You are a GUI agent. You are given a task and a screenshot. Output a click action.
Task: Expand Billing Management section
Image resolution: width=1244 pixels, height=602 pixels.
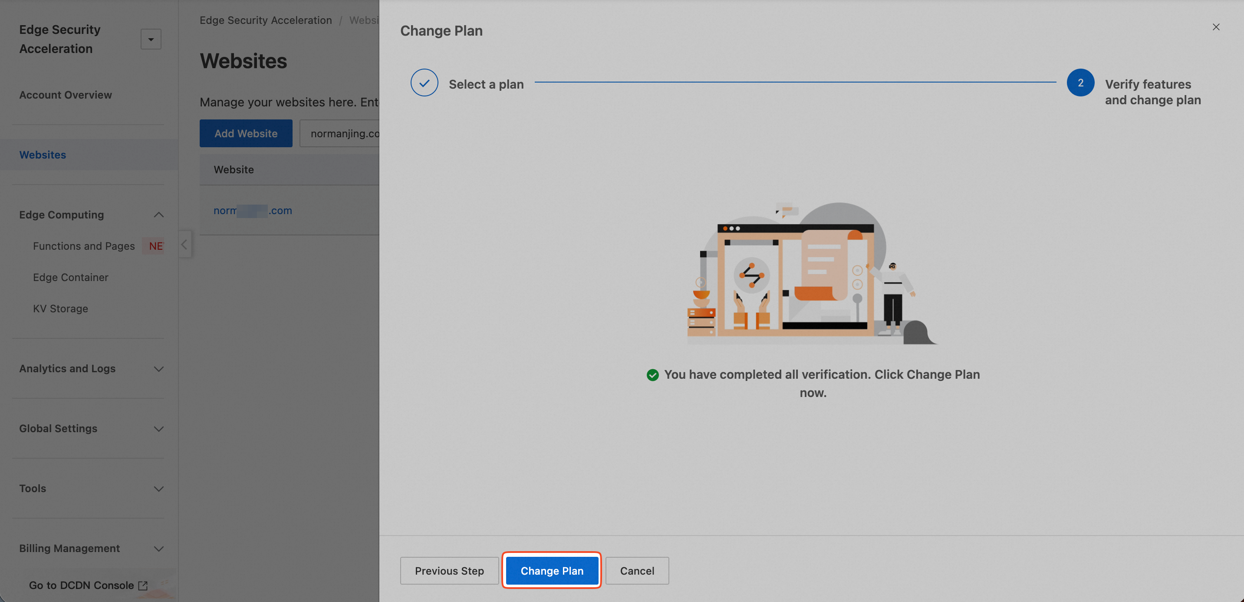(x=158, y=549)
